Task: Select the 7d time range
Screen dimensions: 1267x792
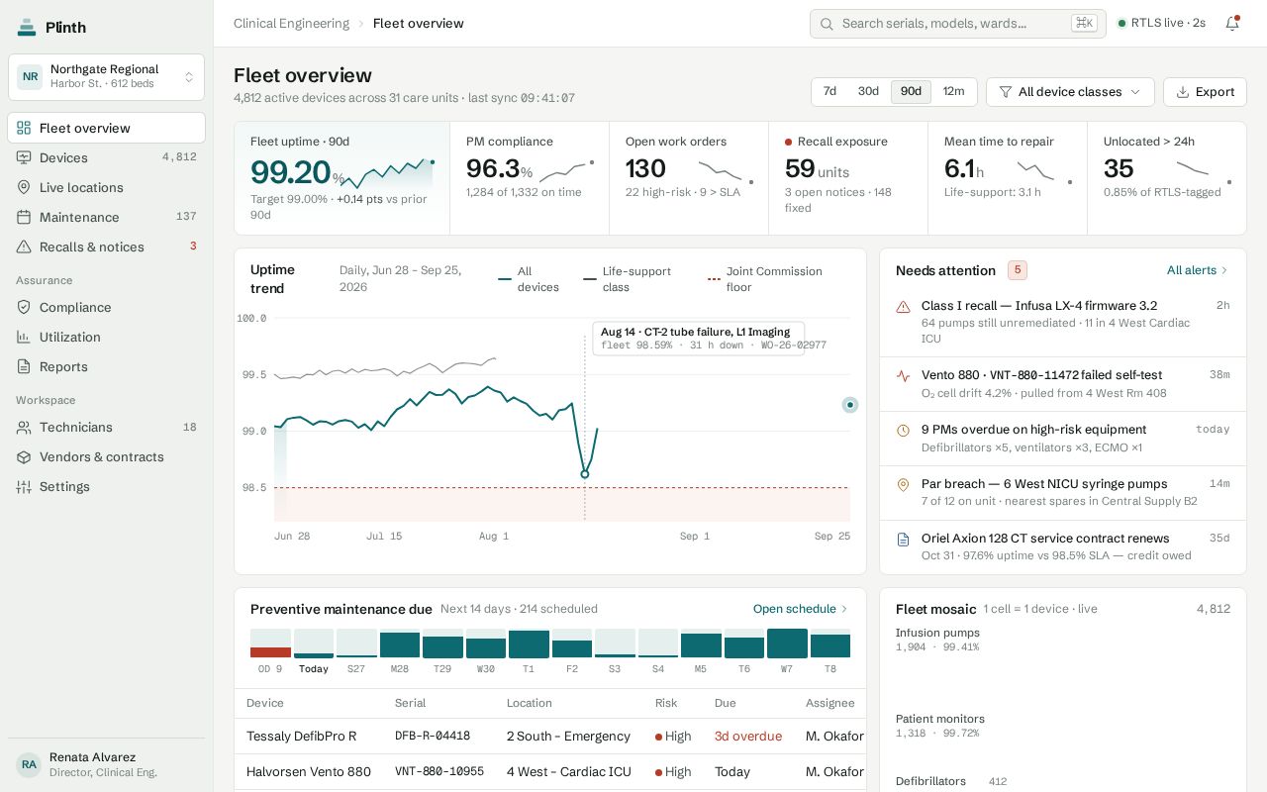Action: point(829,92)
